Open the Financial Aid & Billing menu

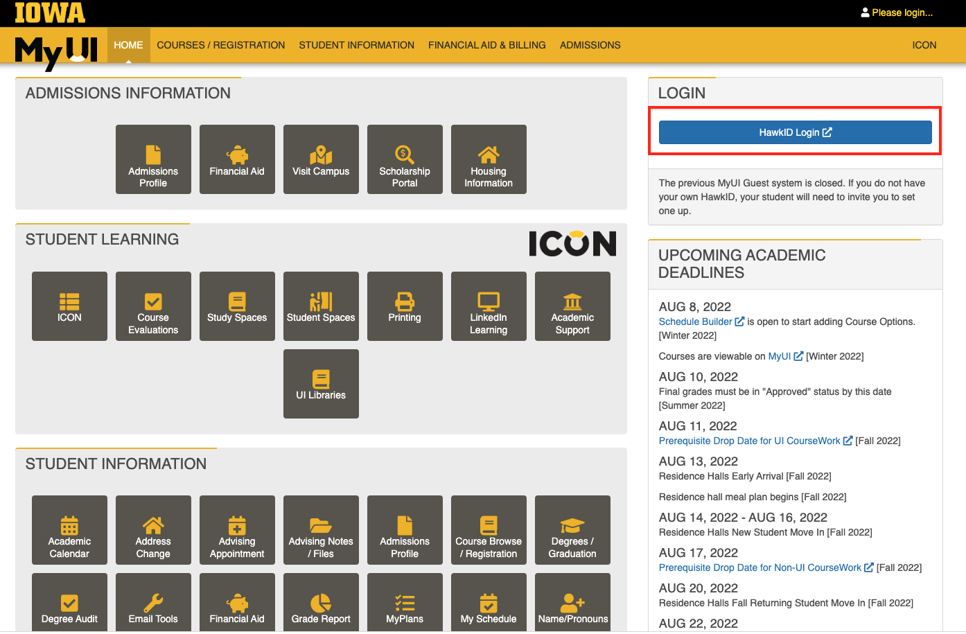click(x=487, y=45)
